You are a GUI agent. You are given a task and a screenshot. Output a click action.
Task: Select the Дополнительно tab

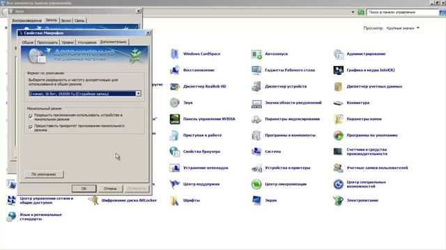point(113,42)
